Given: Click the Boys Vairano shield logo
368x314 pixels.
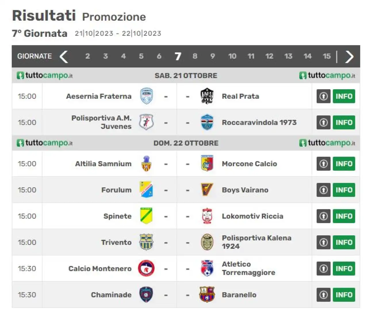Looking at the screenshot, I should [207, 190].
